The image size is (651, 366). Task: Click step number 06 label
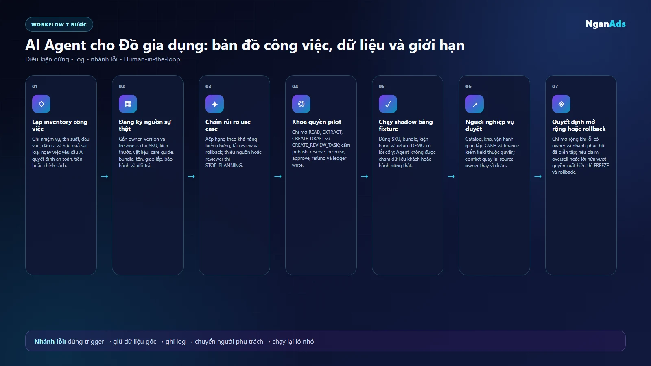(468, 87)
